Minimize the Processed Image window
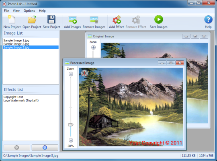217x161 pixels. 162,63
